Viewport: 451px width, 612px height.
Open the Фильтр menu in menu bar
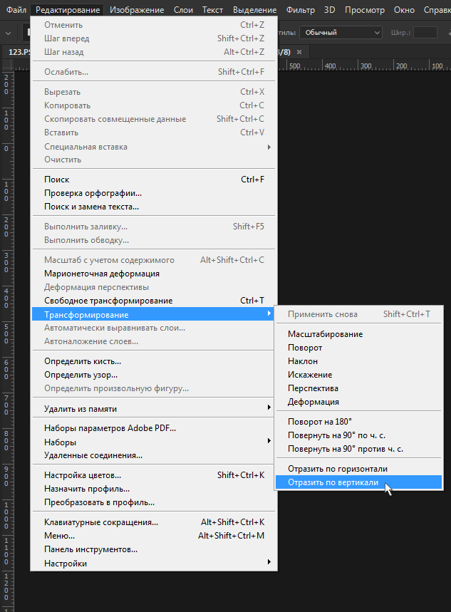300,10
